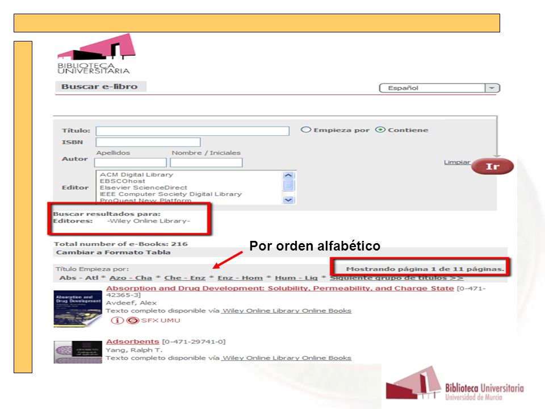Click the Absorption and Drug Development cover thumbnail
Screen dimensions: 545x409
tap(78, 309)
